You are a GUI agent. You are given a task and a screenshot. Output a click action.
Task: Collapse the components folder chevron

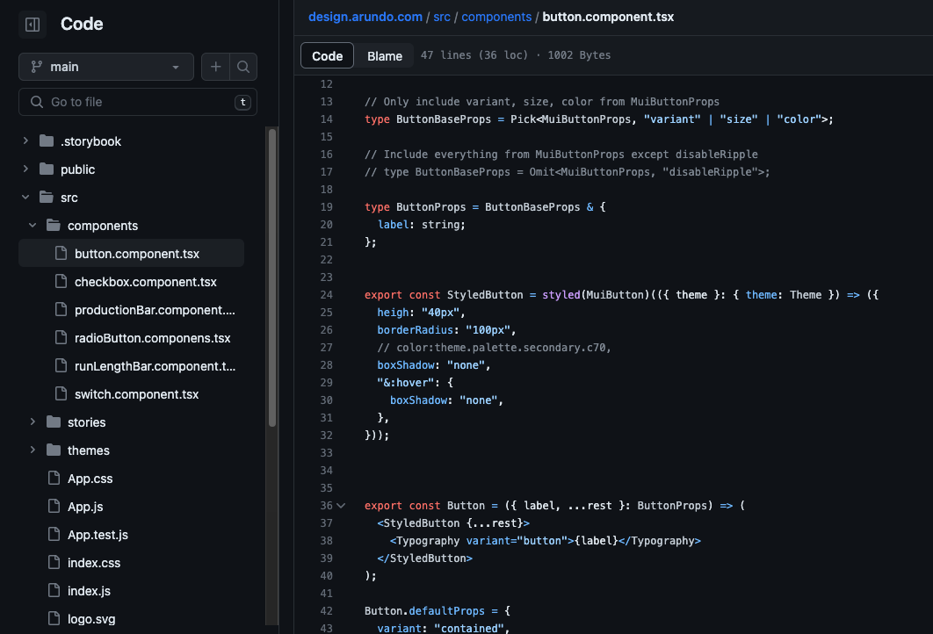click(33, 225)
